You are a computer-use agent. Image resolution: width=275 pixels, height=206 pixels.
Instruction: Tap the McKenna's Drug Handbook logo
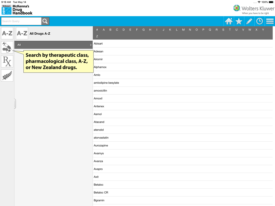pos(17,10)
